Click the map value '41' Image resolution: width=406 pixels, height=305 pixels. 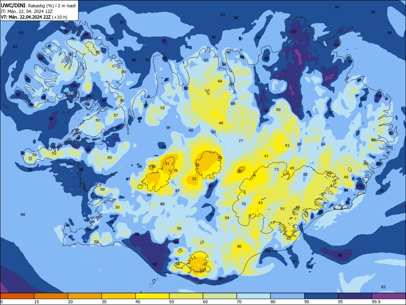tap(266, 156)
